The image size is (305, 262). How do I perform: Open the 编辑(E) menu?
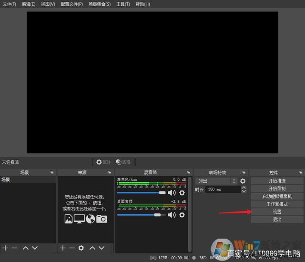29,4
